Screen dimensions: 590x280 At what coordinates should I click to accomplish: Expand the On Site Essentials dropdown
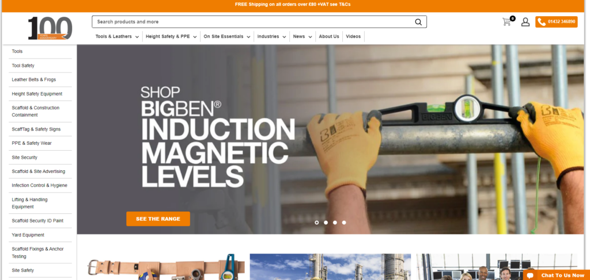point(227,36)
